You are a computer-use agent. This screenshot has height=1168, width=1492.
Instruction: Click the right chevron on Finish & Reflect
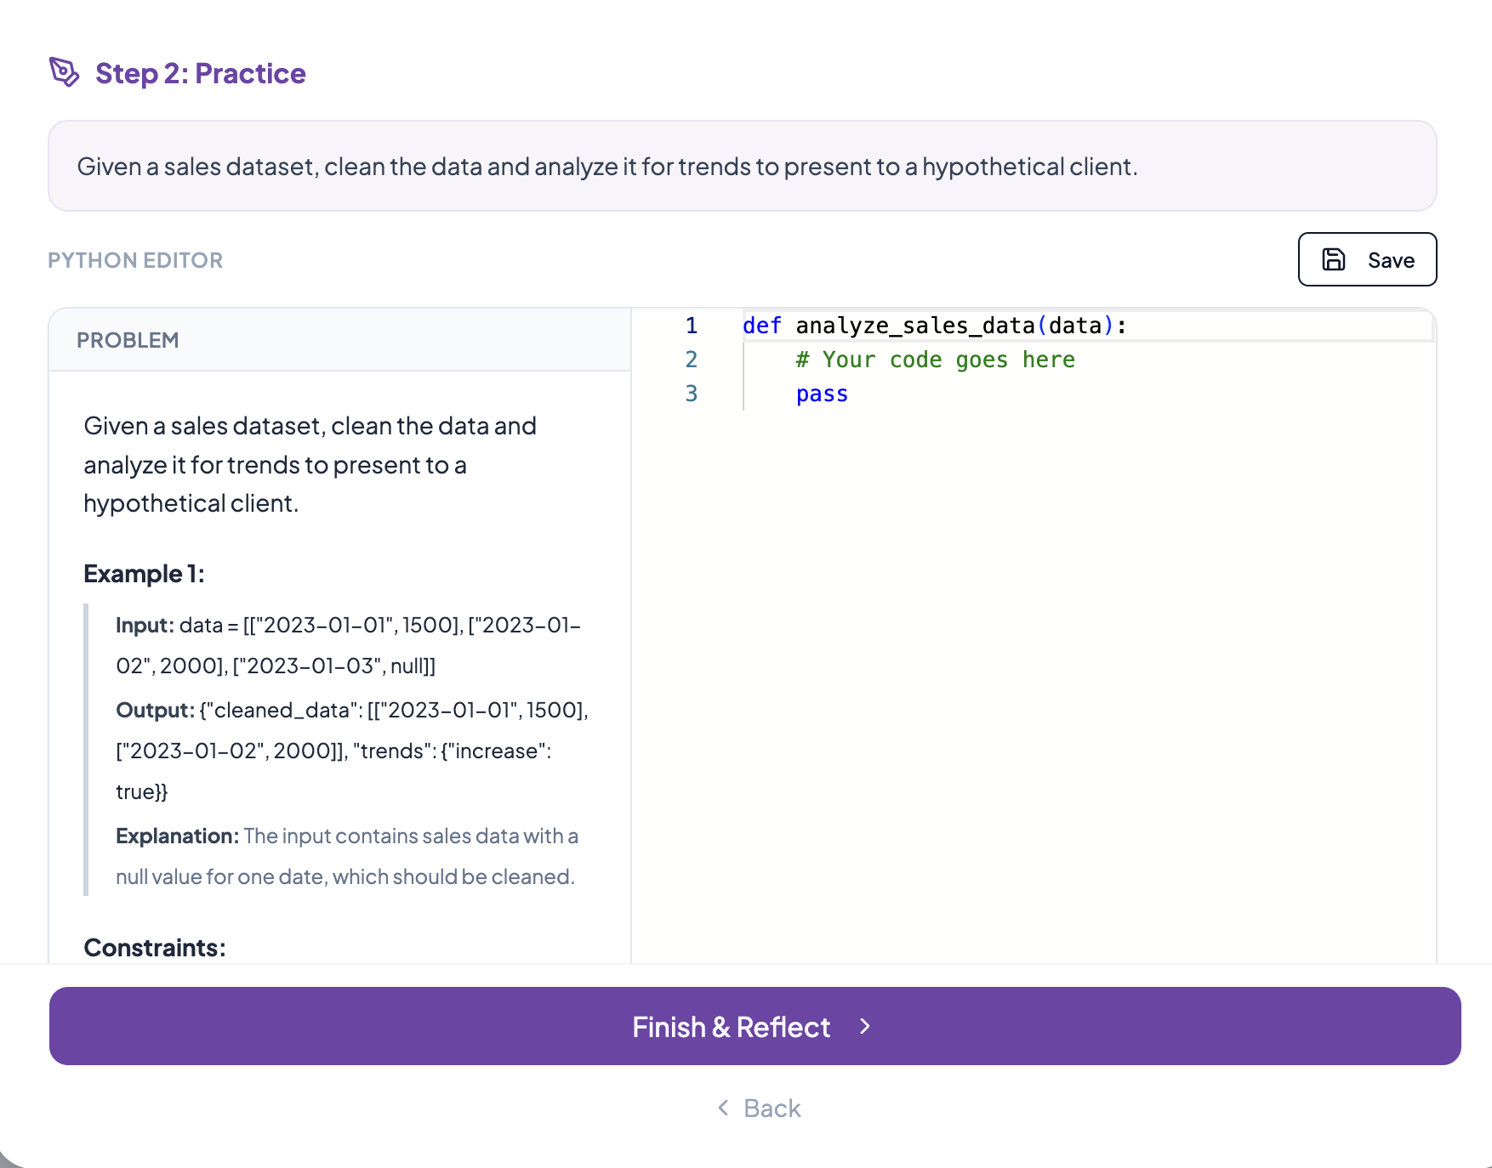[x=865, y=1026]
